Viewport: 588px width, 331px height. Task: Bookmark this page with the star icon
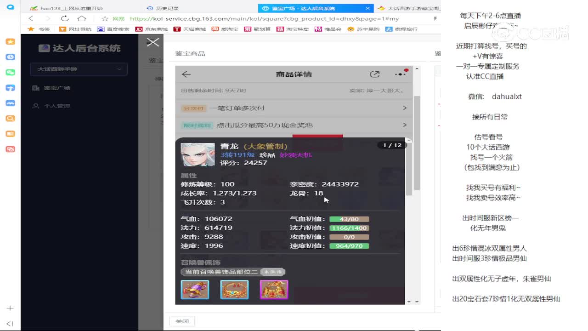(105, 19)
